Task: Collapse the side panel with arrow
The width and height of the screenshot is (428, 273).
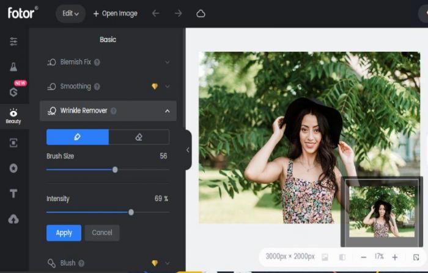Action: (188, 150)
